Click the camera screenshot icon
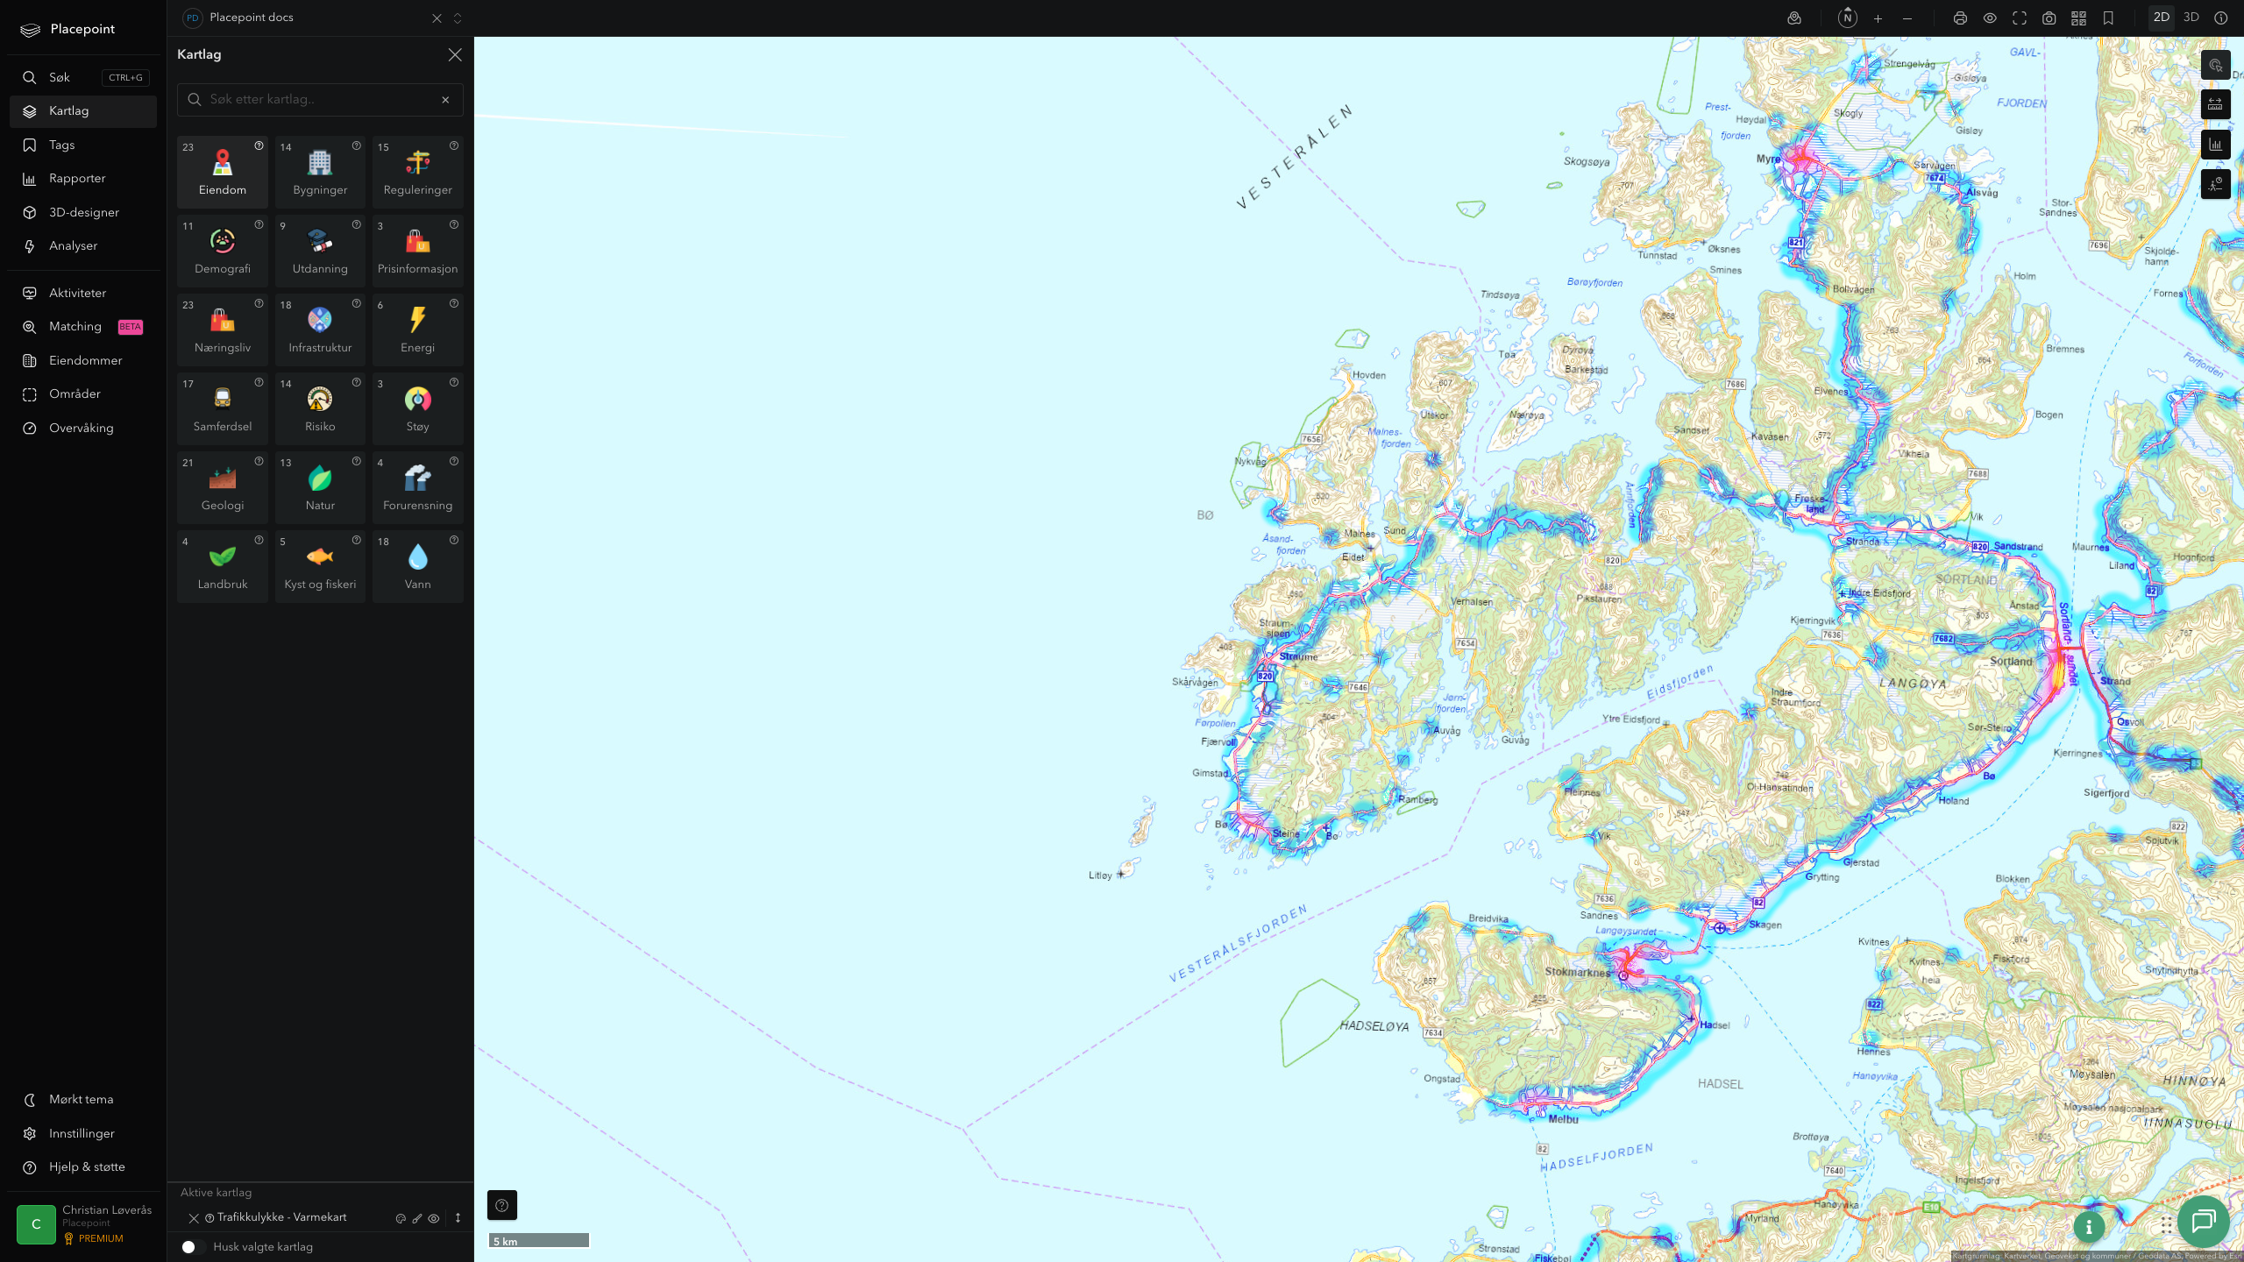 click(x=2049, y=18)
